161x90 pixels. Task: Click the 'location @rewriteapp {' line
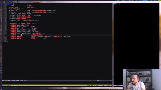[x=18, y=18]
